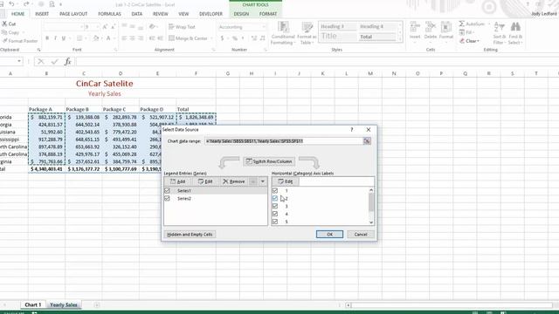Image resolution: width=559 pixels, height=314 pixels.
Task: Click Switch Row/Column button
Action: coord(269,161)
